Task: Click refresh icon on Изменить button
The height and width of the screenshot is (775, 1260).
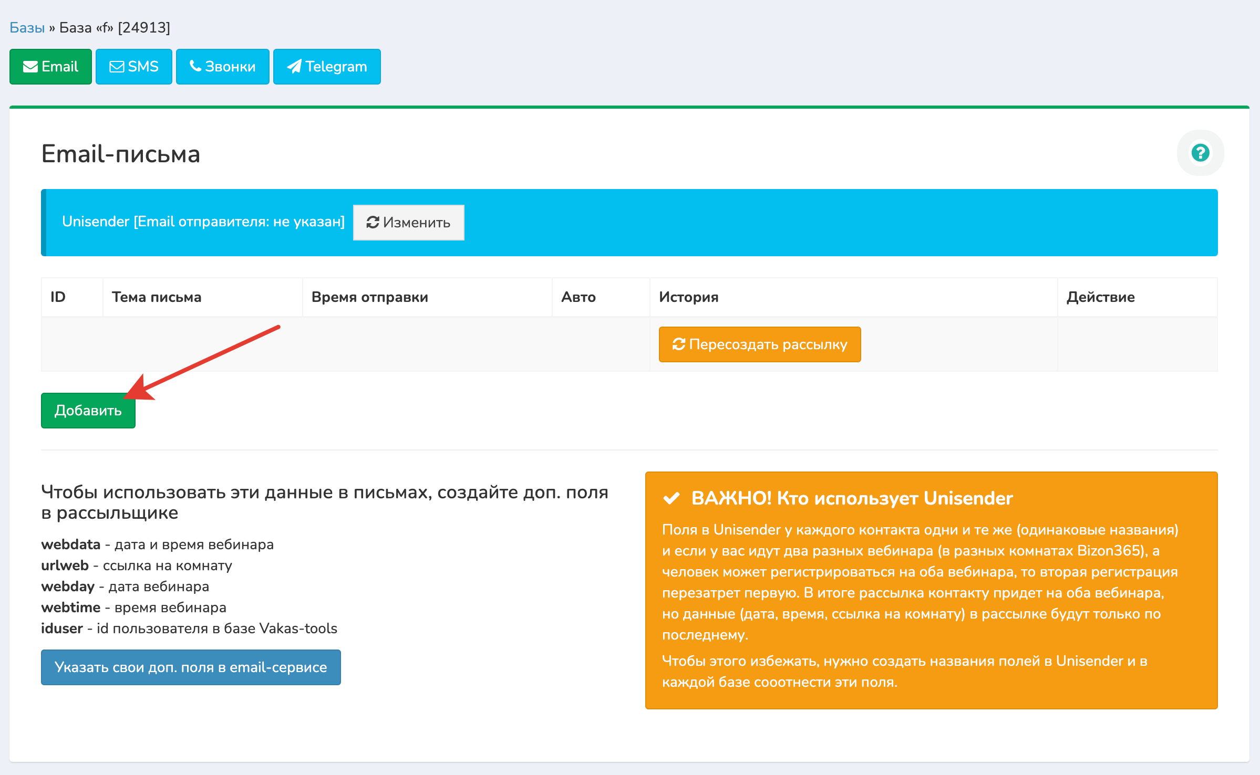Action: pos(373,223)
